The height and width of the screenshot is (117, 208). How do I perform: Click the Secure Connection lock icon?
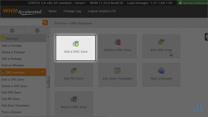180,2
